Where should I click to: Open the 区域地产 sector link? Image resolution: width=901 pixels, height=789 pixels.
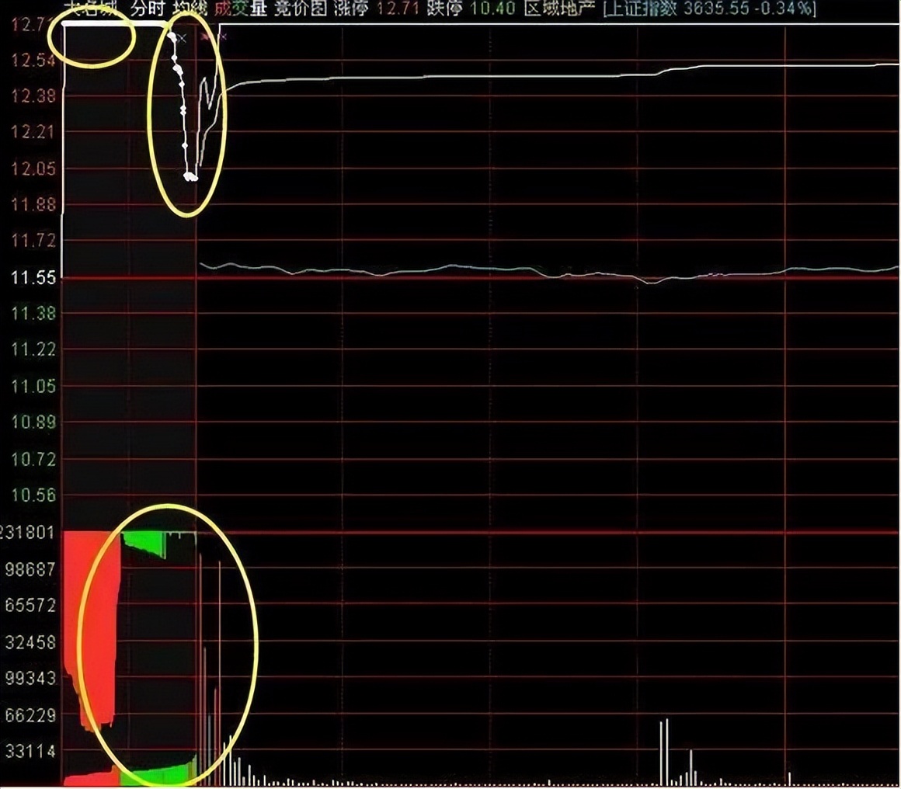tap(560, 8)
